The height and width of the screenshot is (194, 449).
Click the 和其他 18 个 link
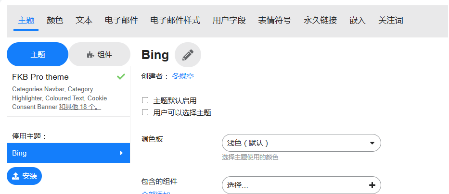[80, 107]
